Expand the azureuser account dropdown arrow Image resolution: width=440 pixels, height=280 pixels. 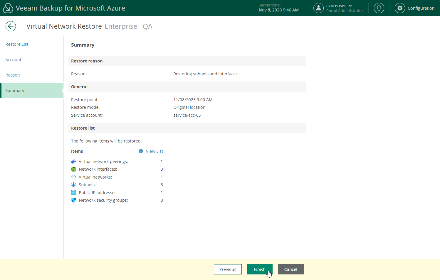pyautogui.click(x=350, y=6)
